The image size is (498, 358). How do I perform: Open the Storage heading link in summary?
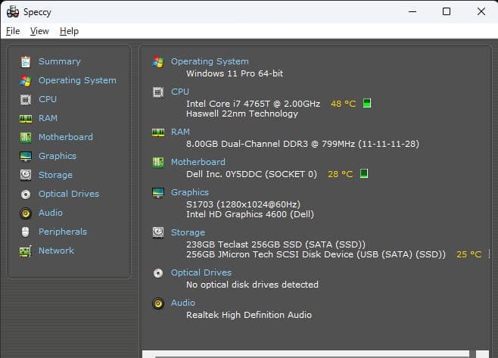click(188, 232)
